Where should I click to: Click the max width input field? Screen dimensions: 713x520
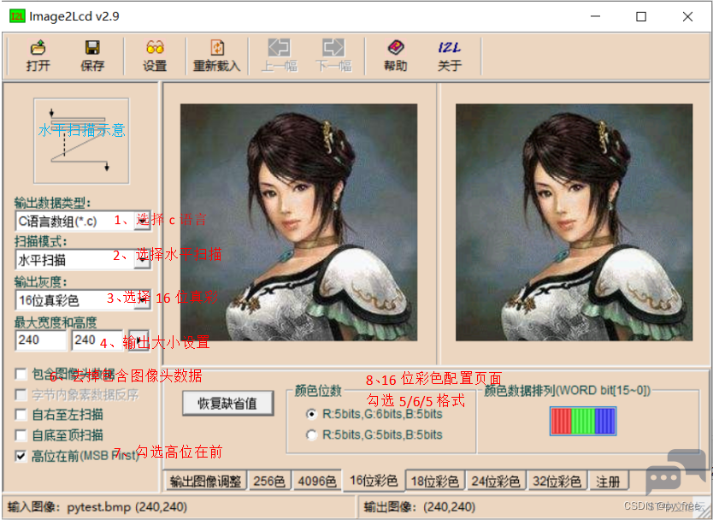(x=41, y=340)
